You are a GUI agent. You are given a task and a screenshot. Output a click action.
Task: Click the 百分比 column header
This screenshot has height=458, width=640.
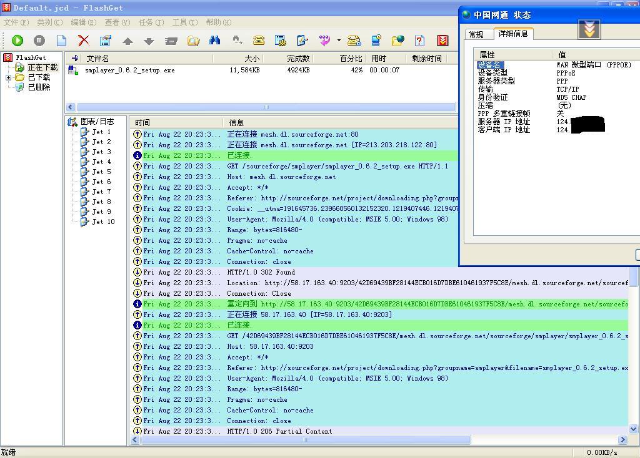[x=351, y=58]
